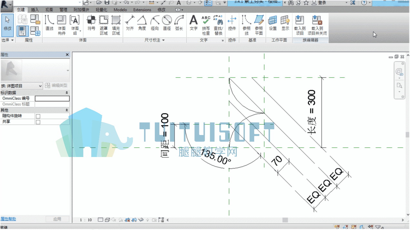Select the 修改 (Modify) arrow tool
This screenshot has width=410, height=230.
(7, 25)
